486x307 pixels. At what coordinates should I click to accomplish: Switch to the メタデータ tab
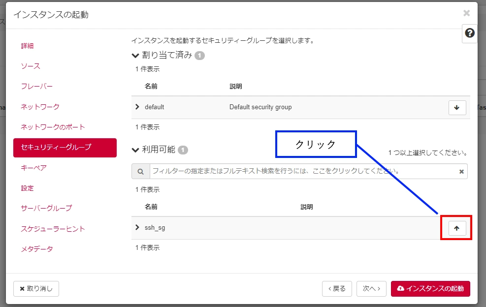(37, 249)
